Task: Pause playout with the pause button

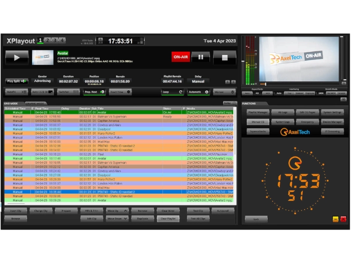Action: (201, 57)
